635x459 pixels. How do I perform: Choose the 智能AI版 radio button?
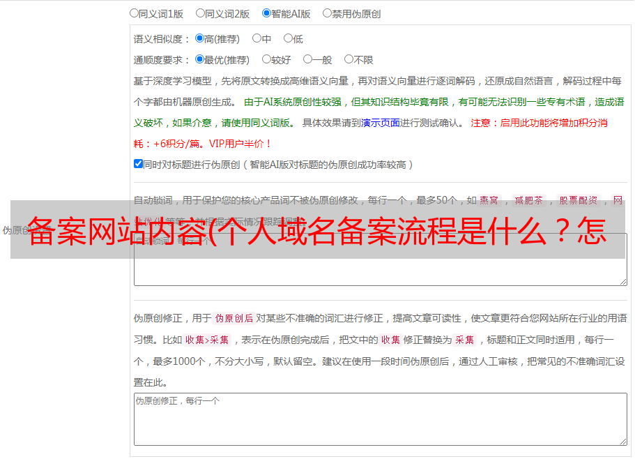[x=266, y=13]
